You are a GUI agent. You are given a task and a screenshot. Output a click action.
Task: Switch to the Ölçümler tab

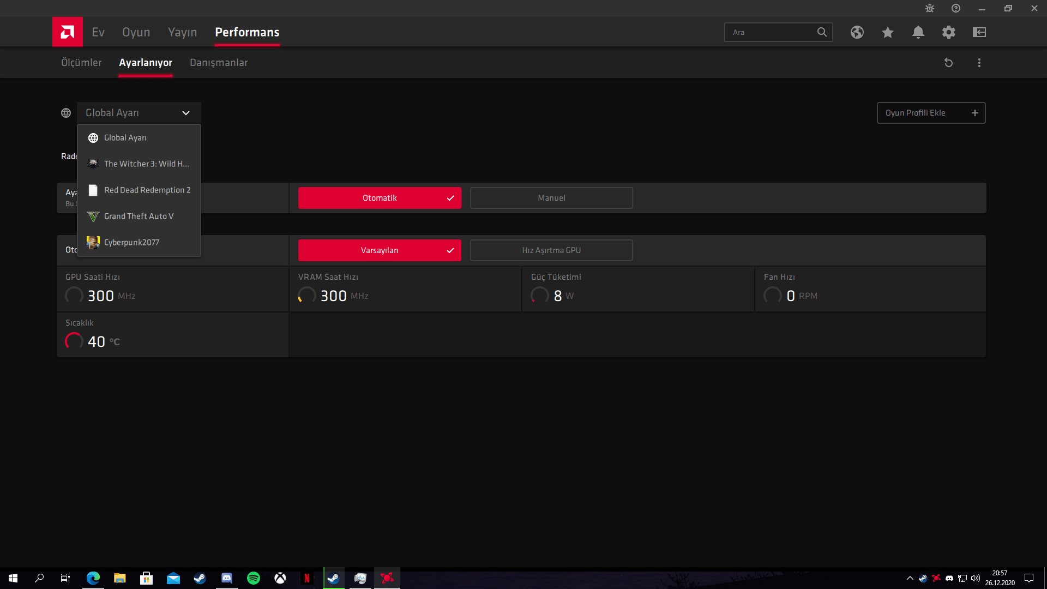click(81, 63)
